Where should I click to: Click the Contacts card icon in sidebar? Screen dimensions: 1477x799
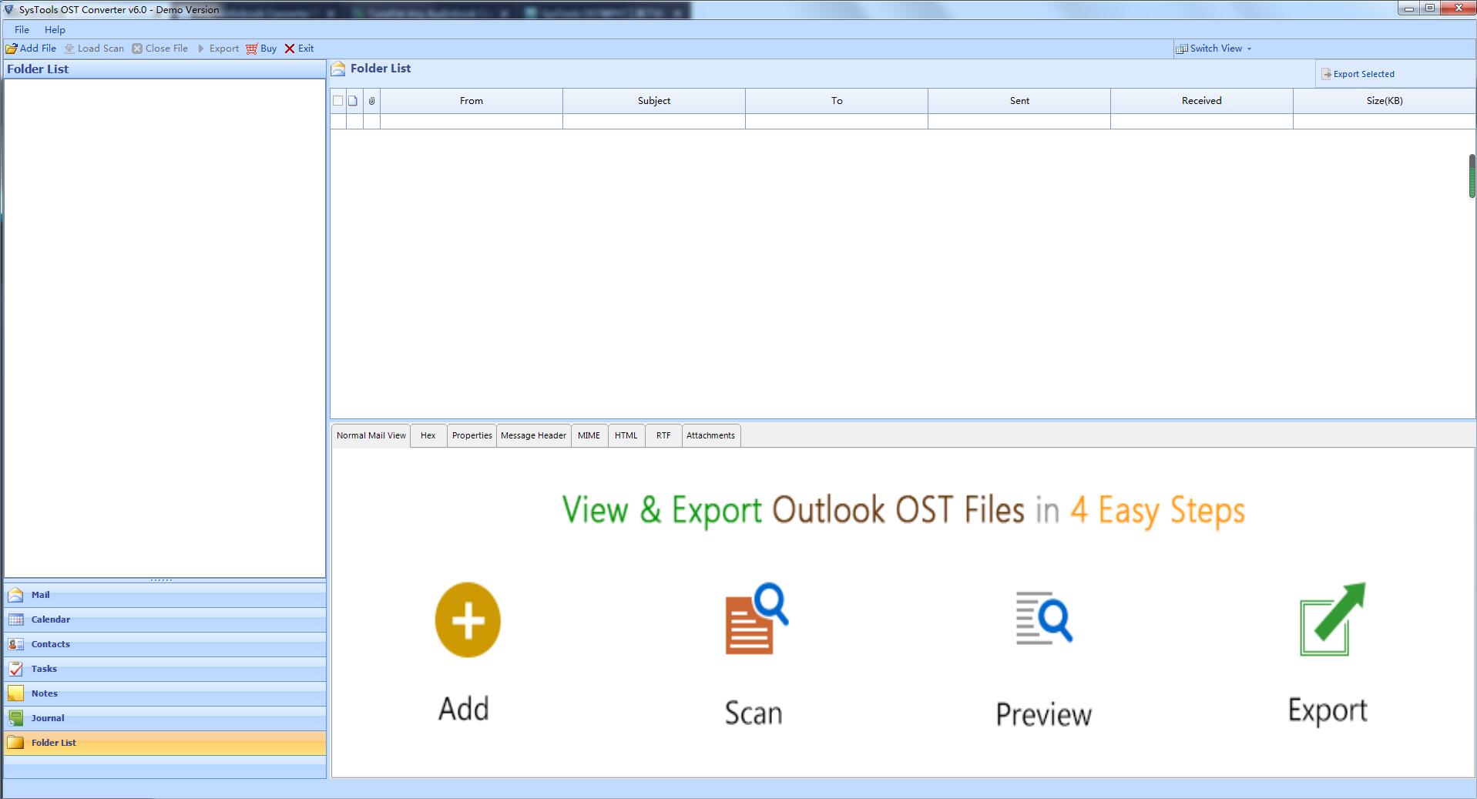(15, 644)
